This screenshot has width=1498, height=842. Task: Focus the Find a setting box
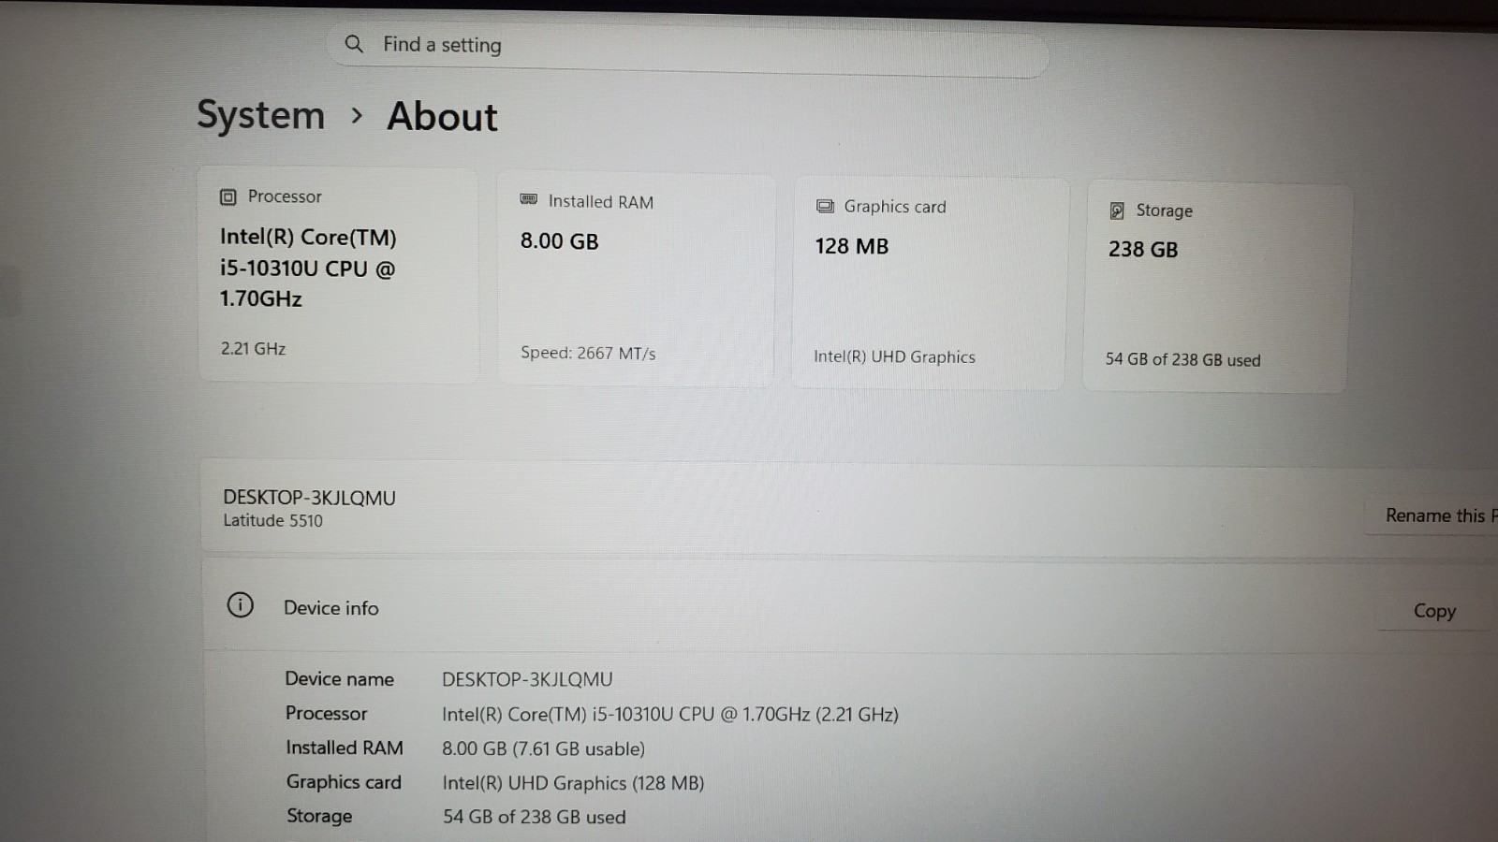[688, 49]
